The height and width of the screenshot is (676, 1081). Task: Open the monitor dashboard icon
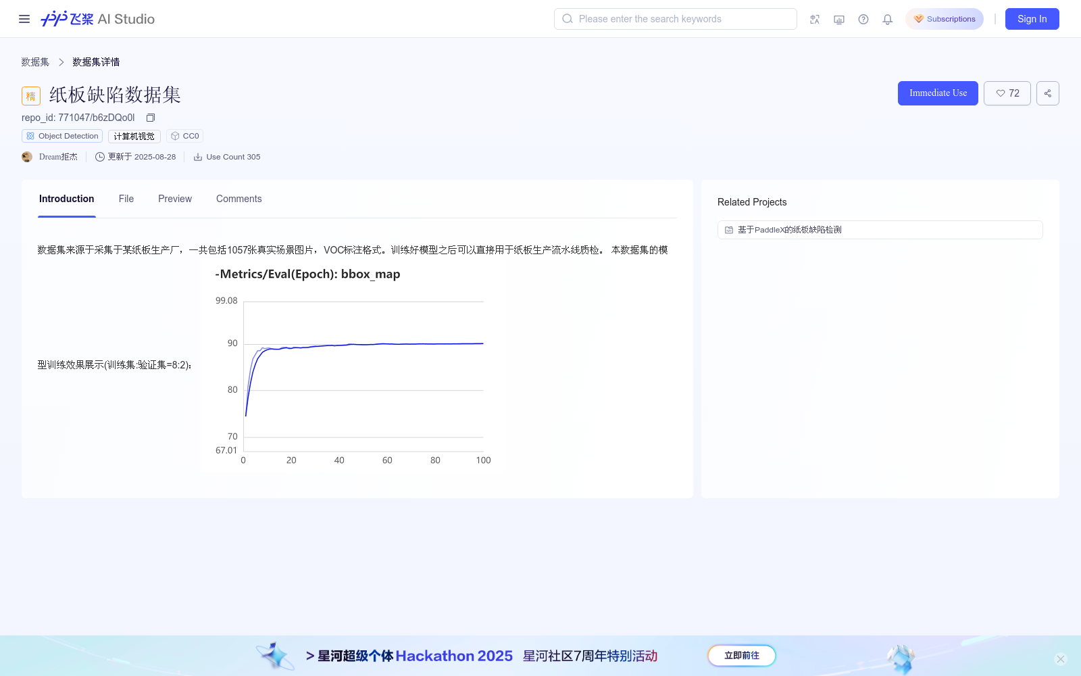[x=839, y=19]
